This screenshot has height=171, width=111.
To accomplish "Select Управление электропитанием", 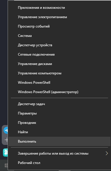I will pyautogui.click(x=42, y=17).
